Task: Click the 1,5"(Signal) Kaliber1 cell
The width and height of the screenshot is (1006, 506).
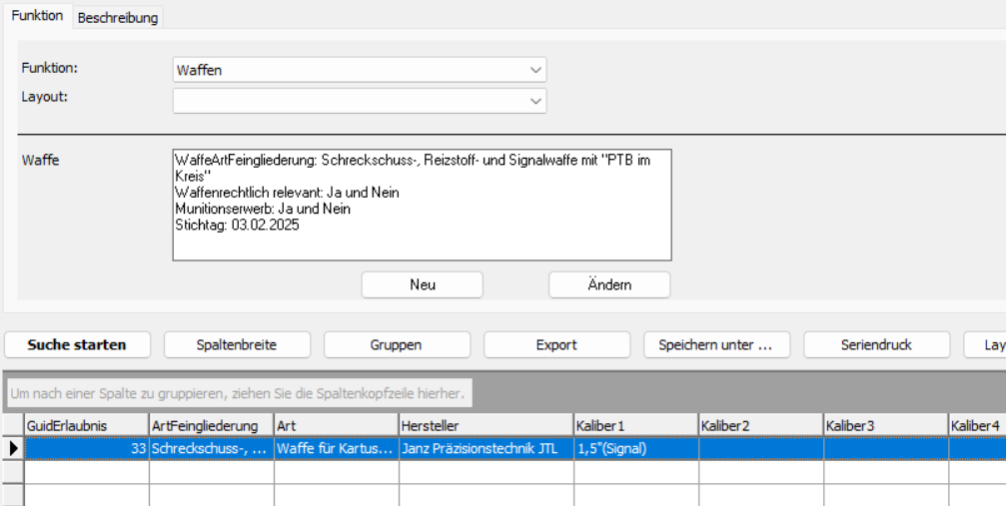Action: (x=635, y=449)
